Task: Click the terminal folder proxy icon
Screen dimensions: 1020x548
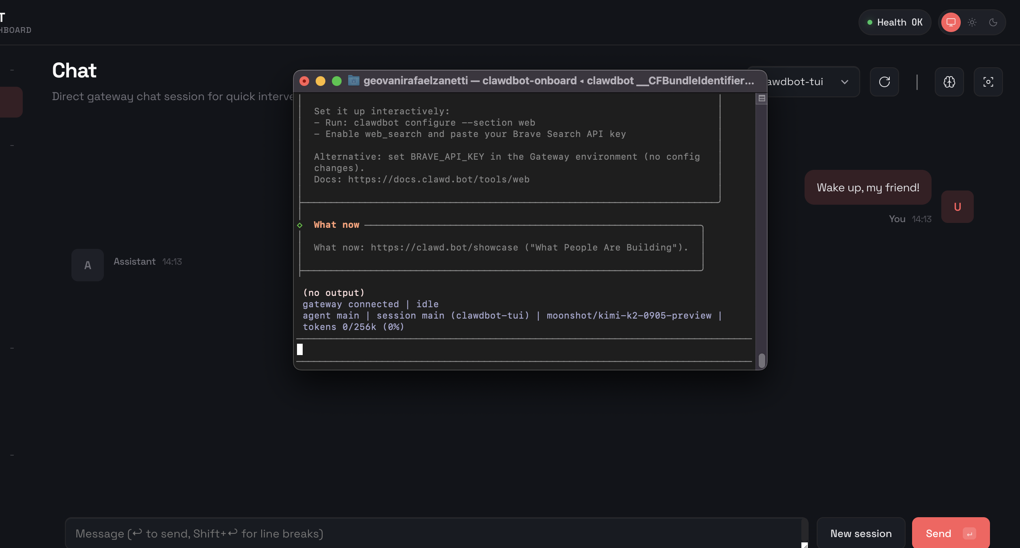Action: (354, 81)
